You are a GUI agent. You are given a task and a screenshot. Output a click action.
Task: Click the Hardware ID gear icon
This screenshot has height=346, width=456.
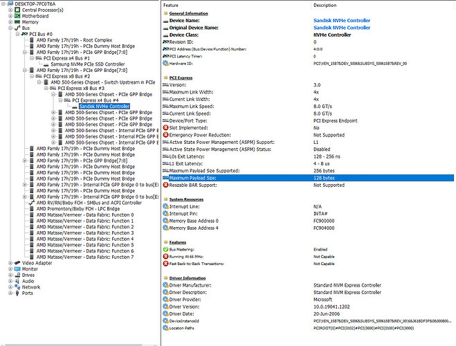pyautogui.click(x=166, y=64)
